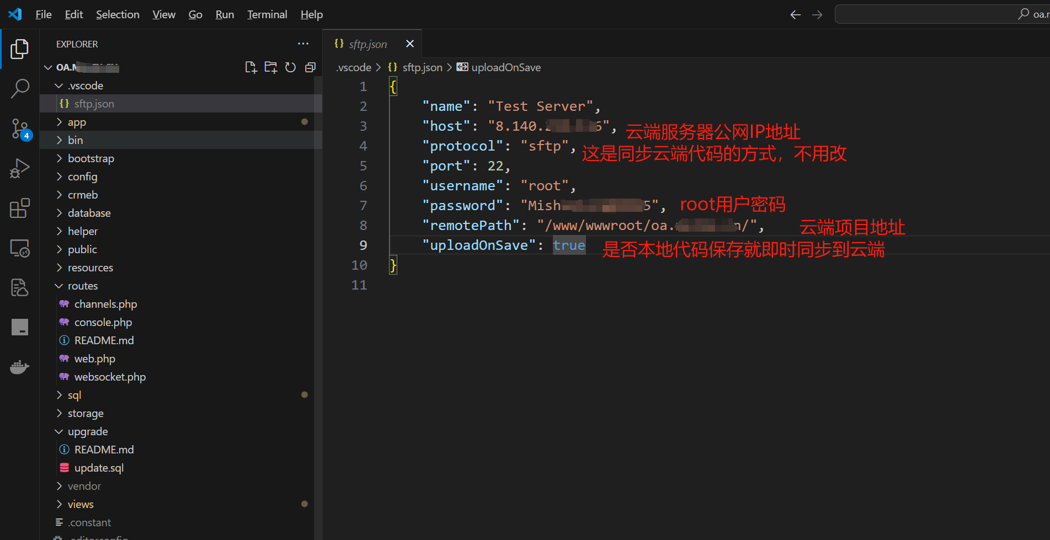Open update.sql file
The width and height of the screenshot is (1050, 540).
(181, 468)
